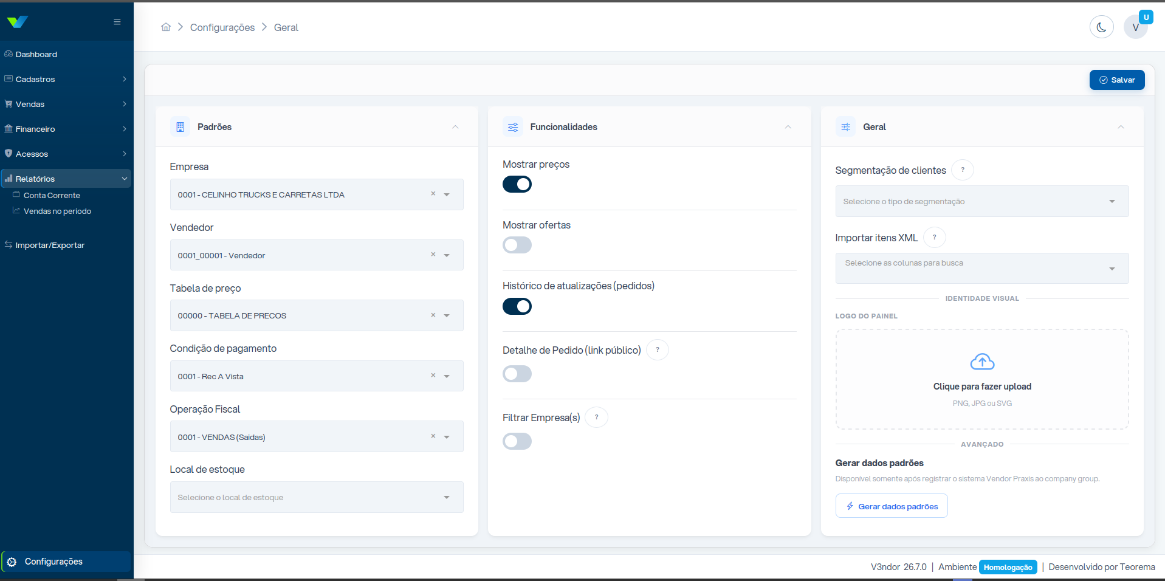
Task: Enable Mostrar ofertas toggle
Action: [517, 245]
